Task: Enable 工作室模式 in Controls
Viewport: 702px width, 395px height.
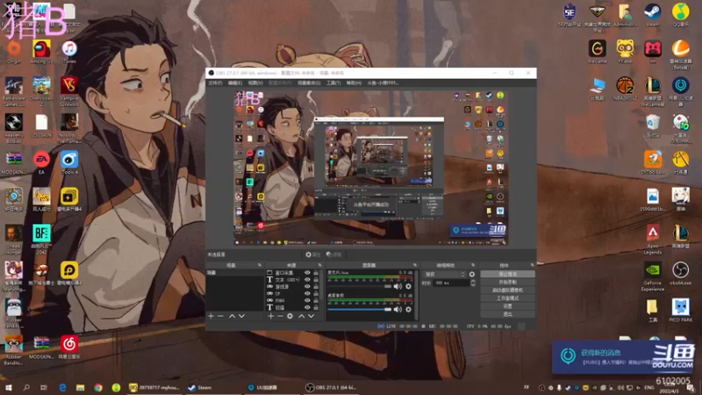Action: [x=507, y=298]
